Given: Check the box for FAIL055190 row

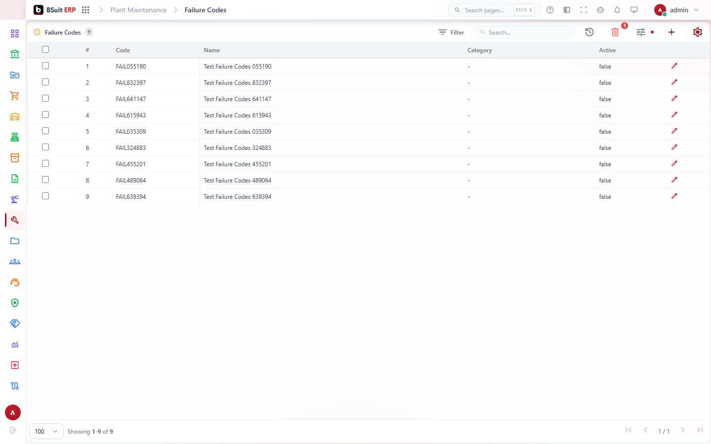Looking at the screenshot, I should coord(45,66).
